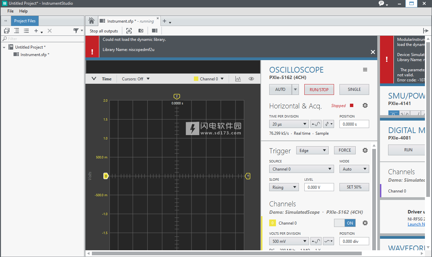
Task: Collapse the Time plot chevron
Action: [94, 79]
